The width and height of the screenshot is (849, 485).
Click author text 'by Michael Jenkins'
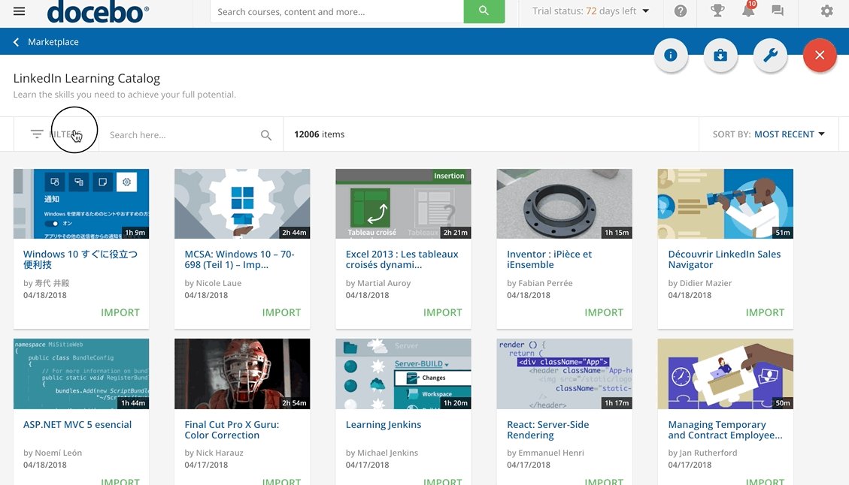(x=382, y=453)
